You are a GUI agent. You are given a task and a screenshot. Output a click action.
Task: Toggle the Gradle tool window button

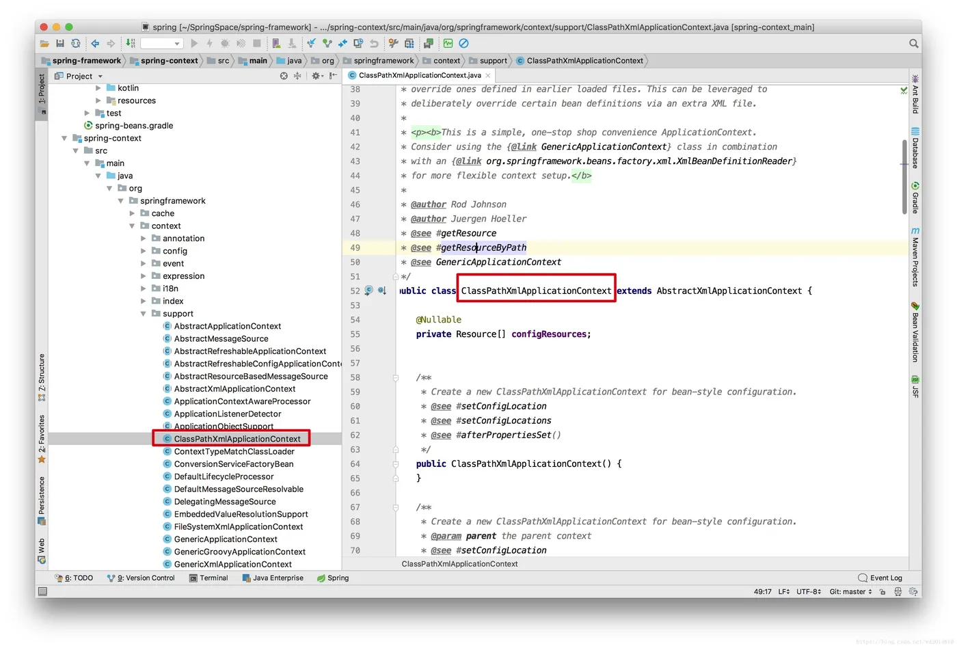[x=915, y=198]
